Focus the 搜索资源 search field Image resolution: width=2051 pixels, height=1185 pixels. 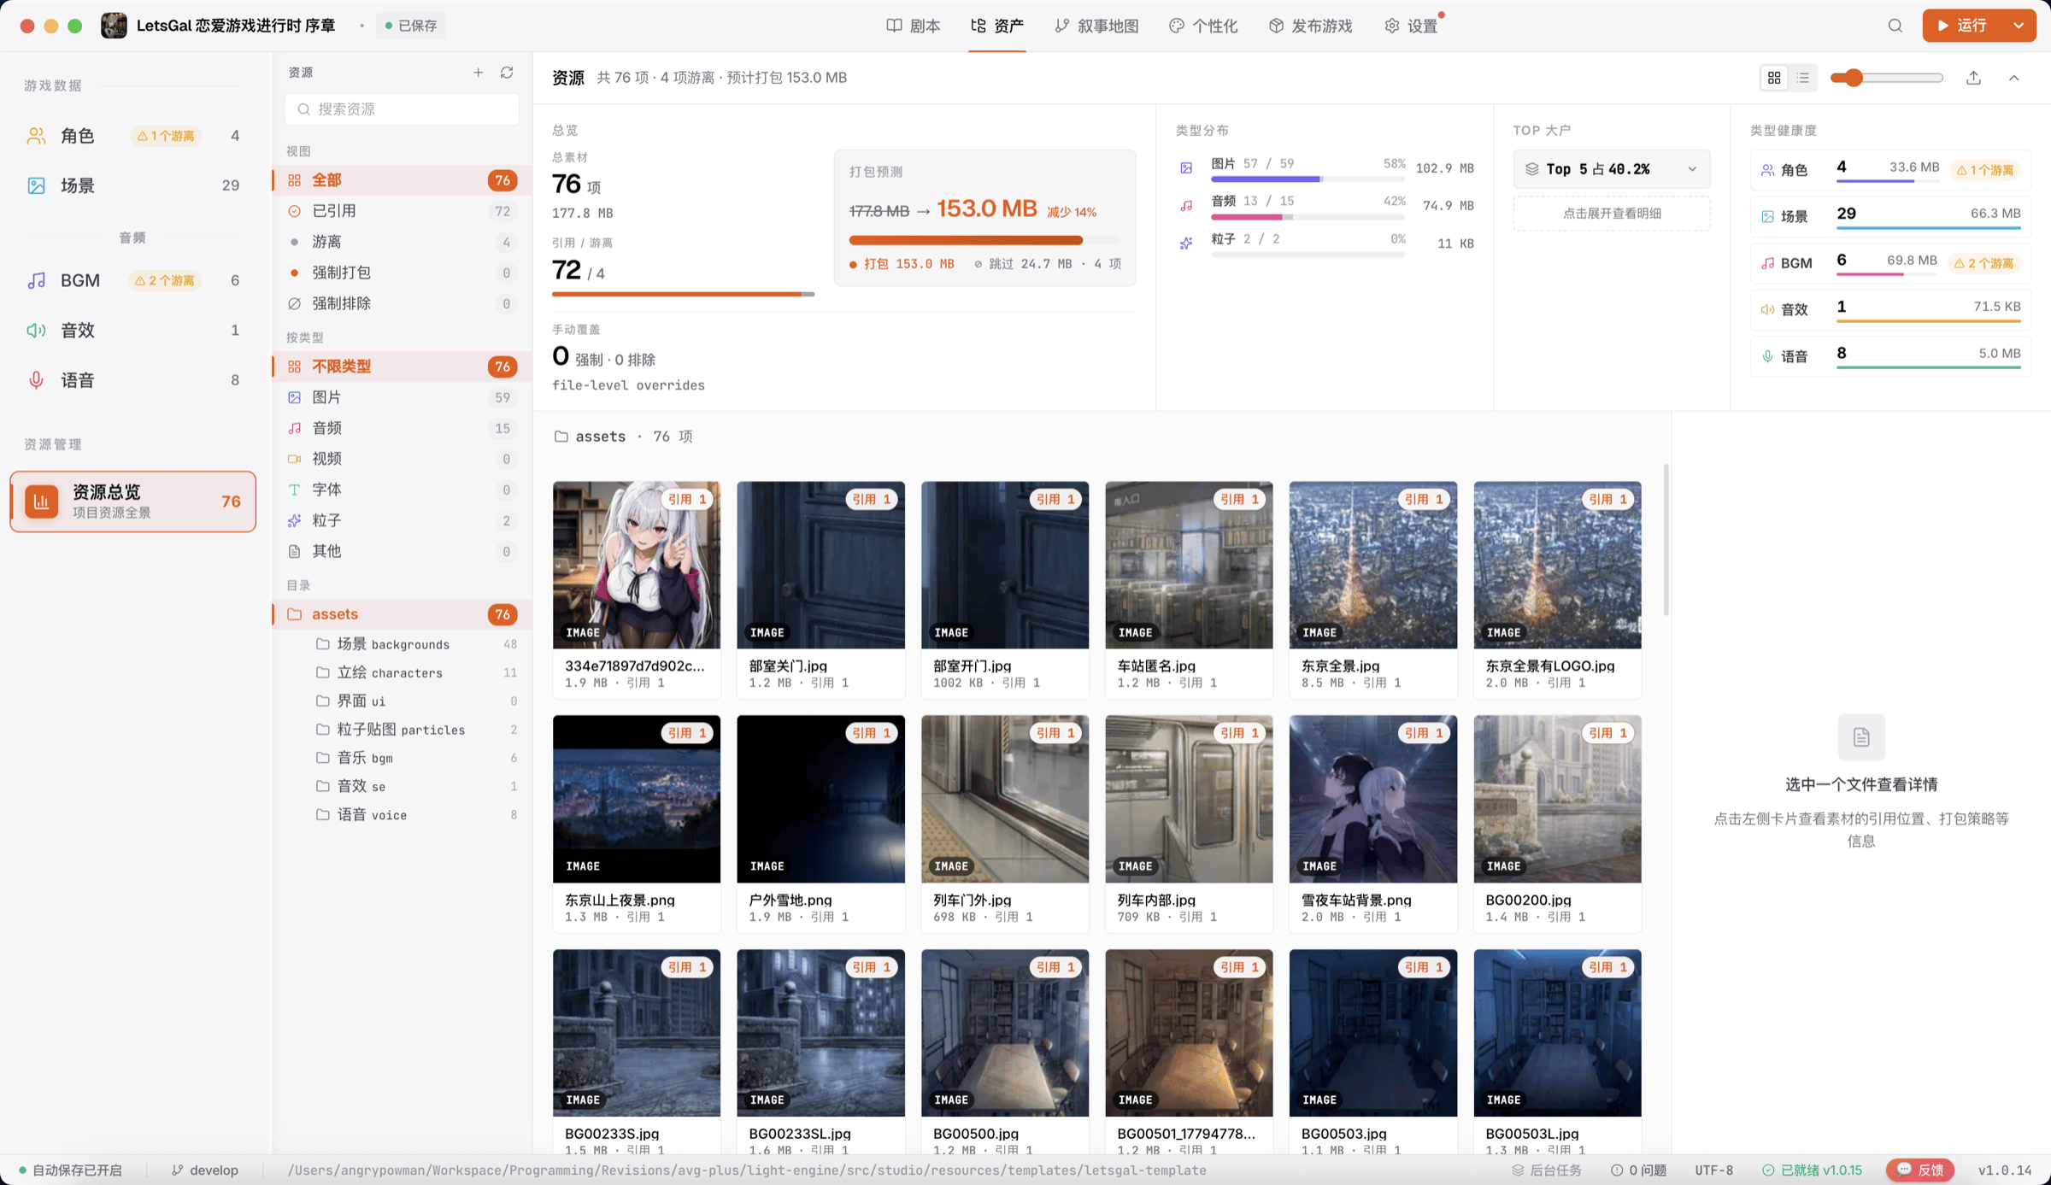[x=402, y=109]
